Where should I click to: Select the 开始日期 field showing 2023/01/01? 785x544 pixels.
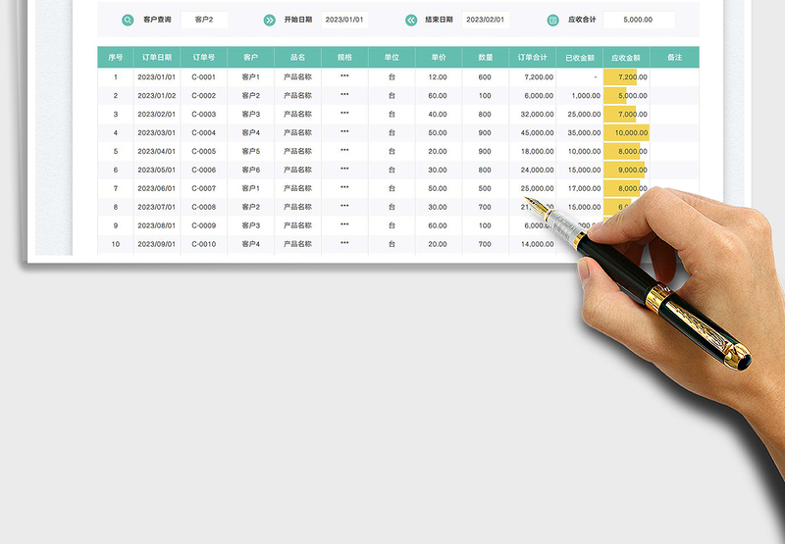tap(344, 20)
